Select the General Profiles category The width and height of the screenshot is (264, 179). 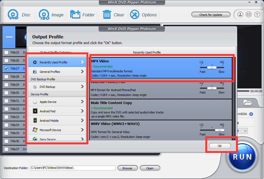coord(57,72)
